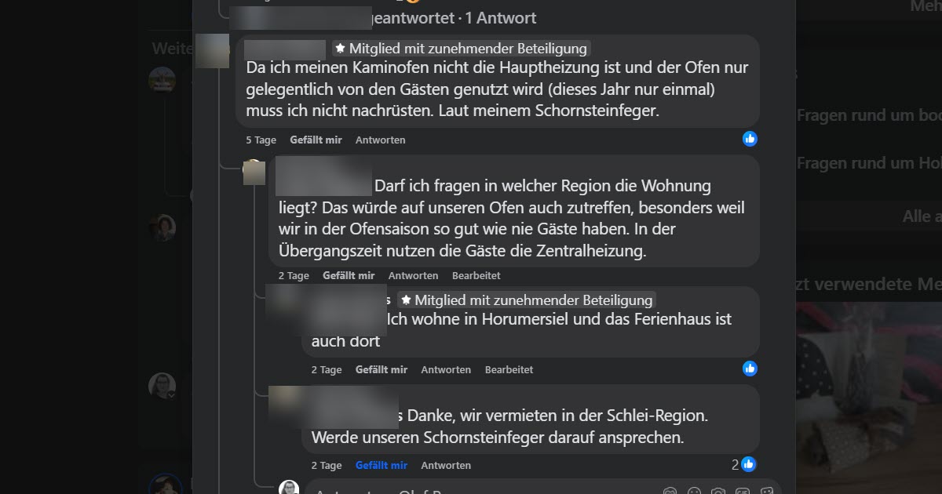The image size is (942, 494).
Task: Attach a photo via the camera icon
Action: pos(717,491)
